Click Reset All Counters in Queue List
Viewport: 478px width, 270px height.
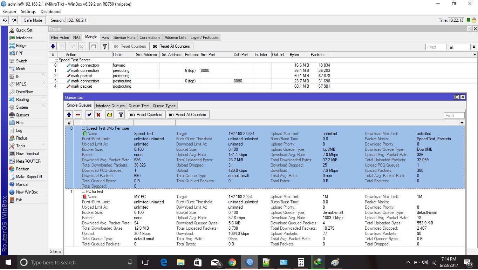(x=188, y=115)
